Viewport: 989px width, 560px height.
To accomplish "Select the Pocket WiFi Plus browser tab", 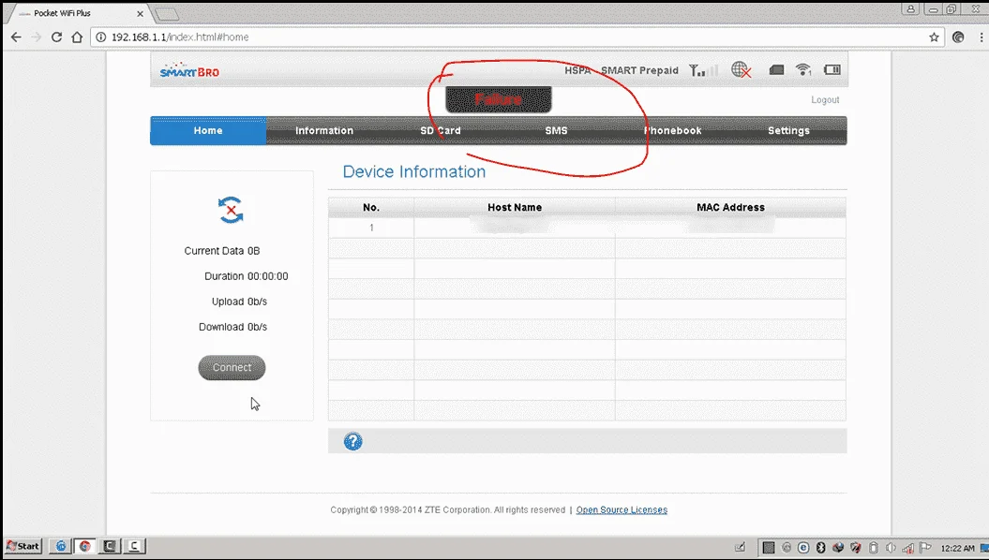I will (79, 13).
